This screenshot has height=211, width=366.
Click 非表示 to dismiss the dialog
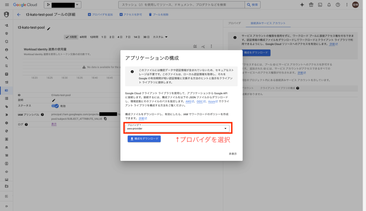click(x=233, y=154)
